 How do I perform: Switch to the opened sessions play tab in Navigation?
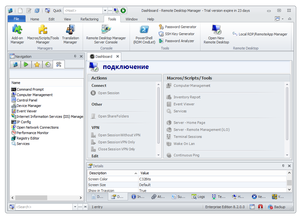coord(26,64)
